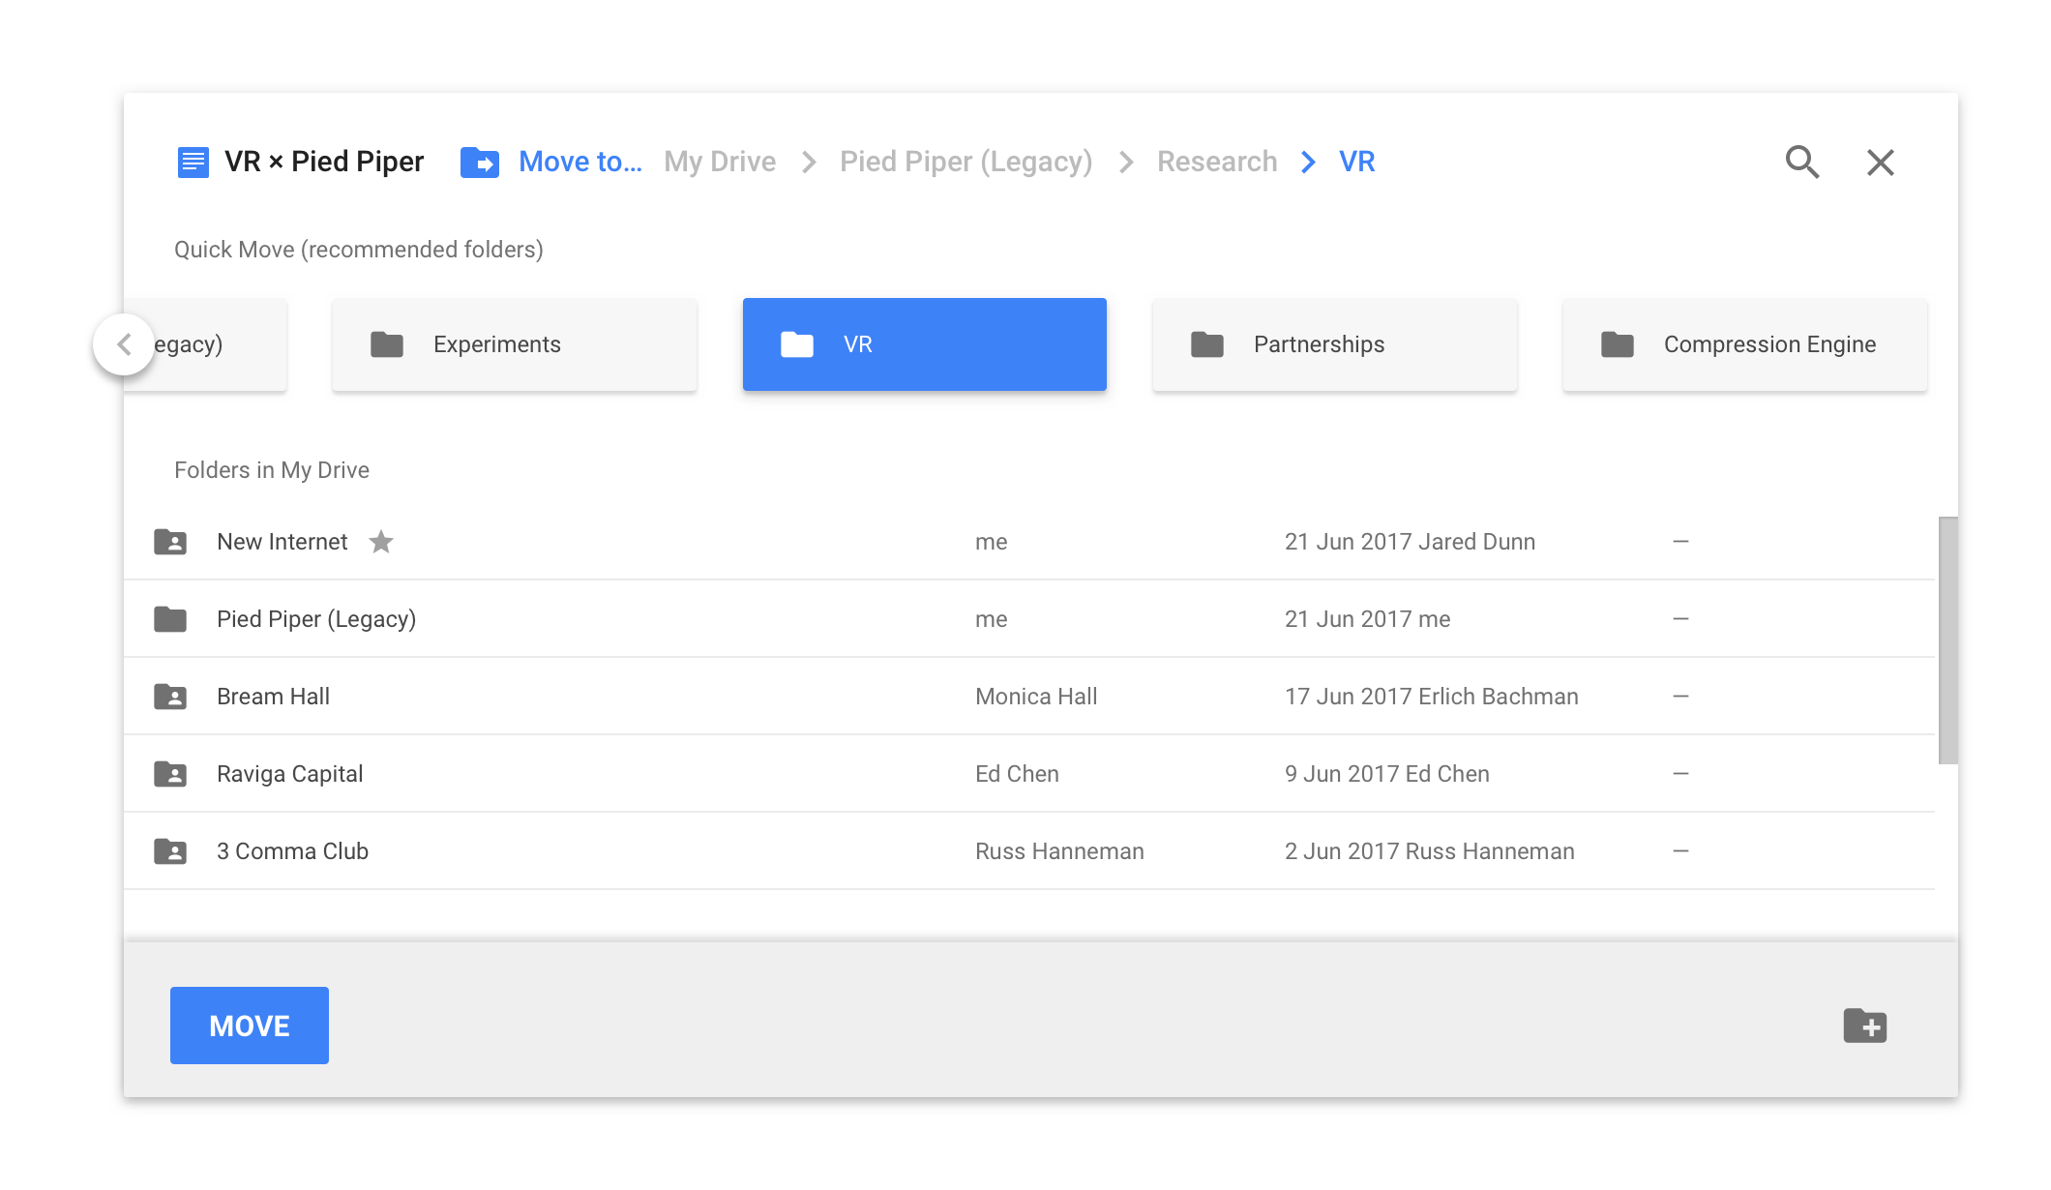This screenshot has height=1190, width=2051.
Task: Click the blue Move to folder icon
Action: tap(481, 162)
